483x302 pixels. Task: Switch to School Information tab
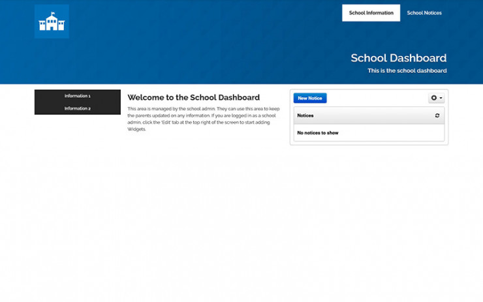click(x=371, y=13)
